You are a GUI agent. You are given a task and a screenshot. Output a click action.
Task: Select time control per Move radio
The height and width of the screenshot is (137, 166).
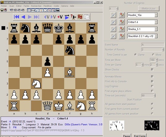pos(153,55)
